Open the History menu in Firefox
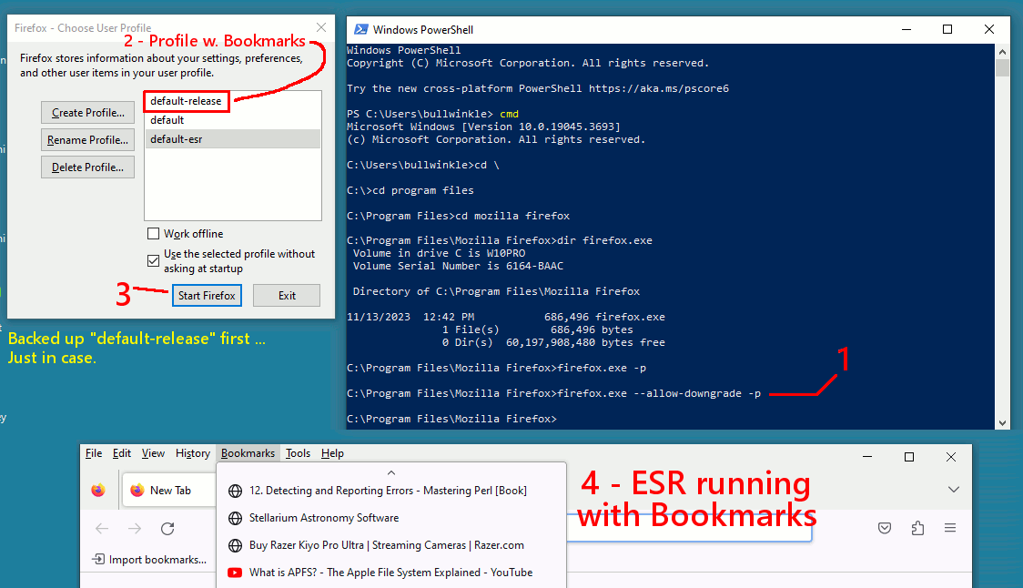 [x=192, y=453]
